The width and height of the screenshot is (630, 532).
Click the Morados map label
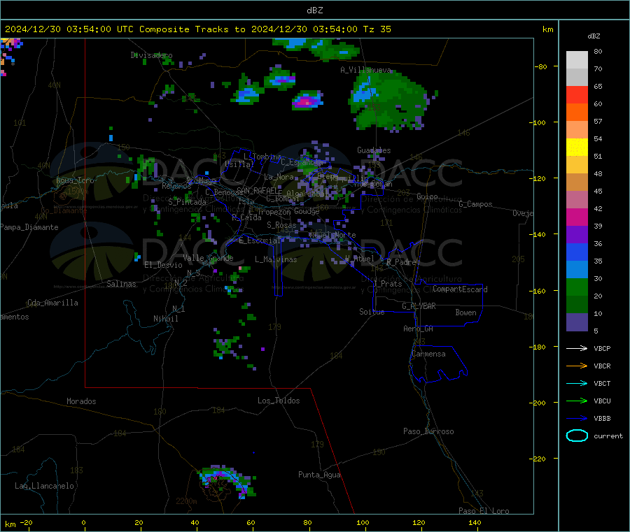coord(81,401)
